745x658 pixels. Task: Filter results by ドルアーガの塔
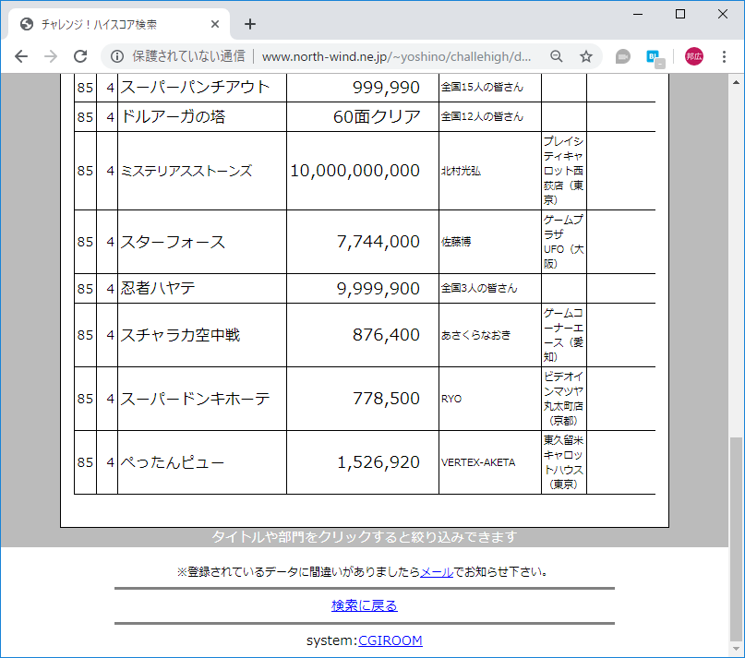pos(176,116)
